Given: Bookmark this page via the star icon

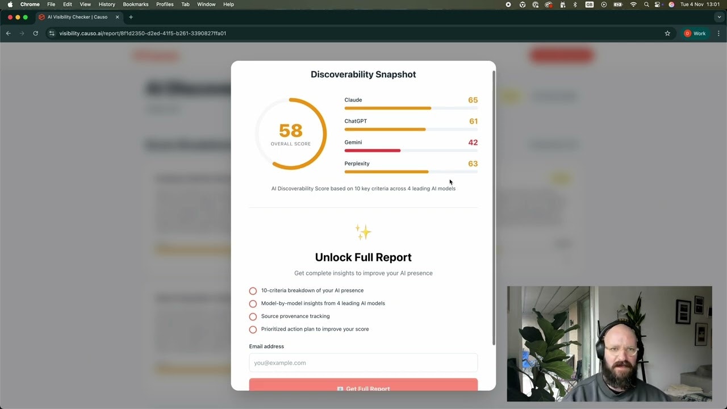Looking at the screenshot, I should point(667,34).
